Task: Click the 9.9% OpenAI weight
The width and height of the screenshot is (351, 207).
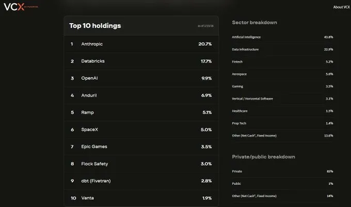Action: tap(206, 78)
